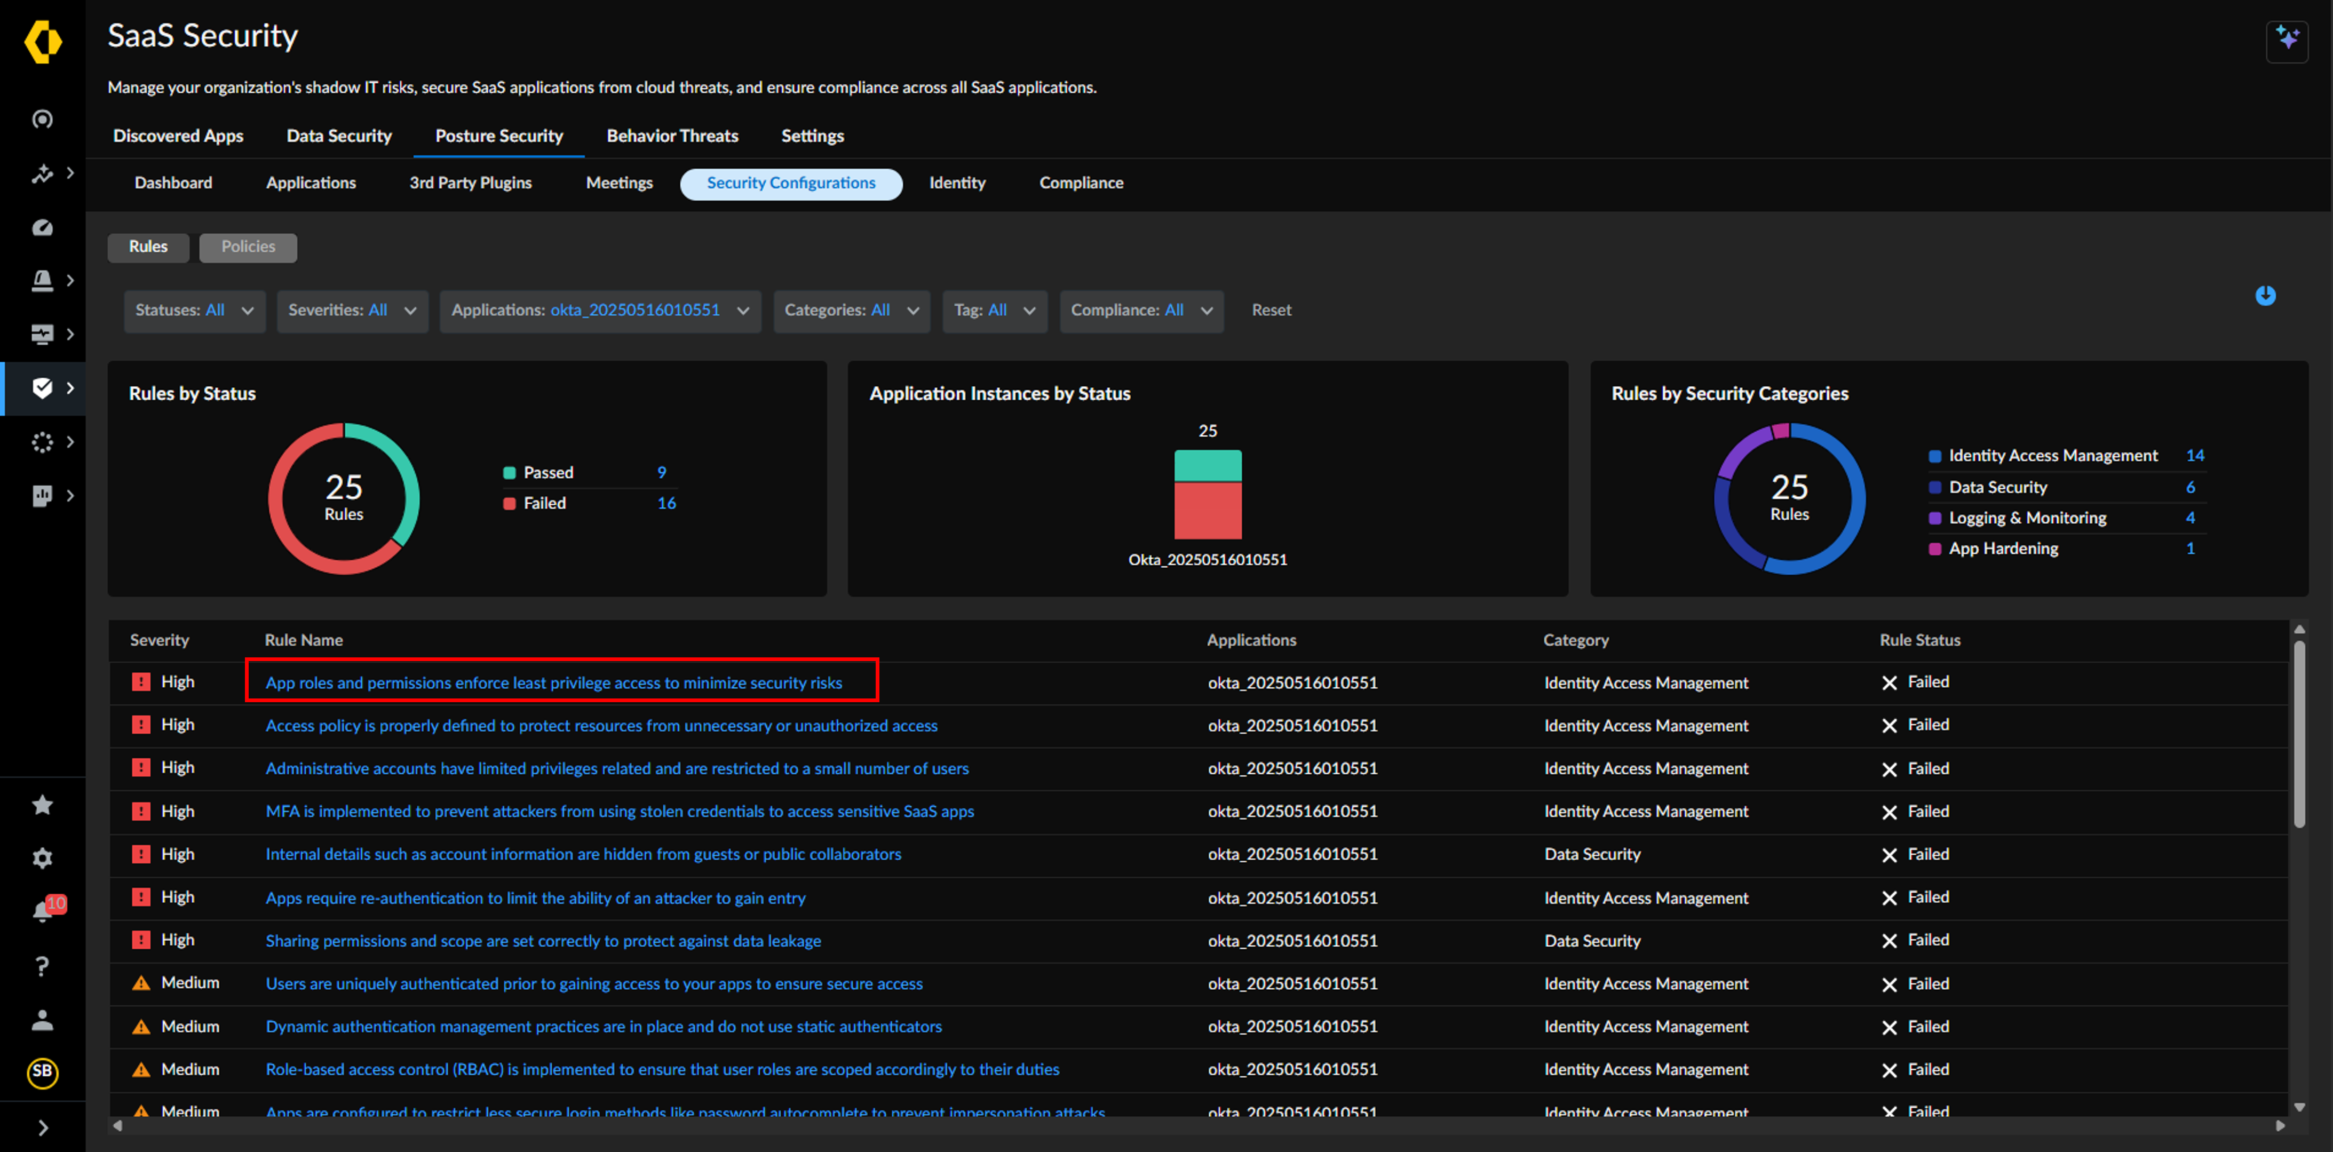Open the Compliance filter dropdown

1141,311
